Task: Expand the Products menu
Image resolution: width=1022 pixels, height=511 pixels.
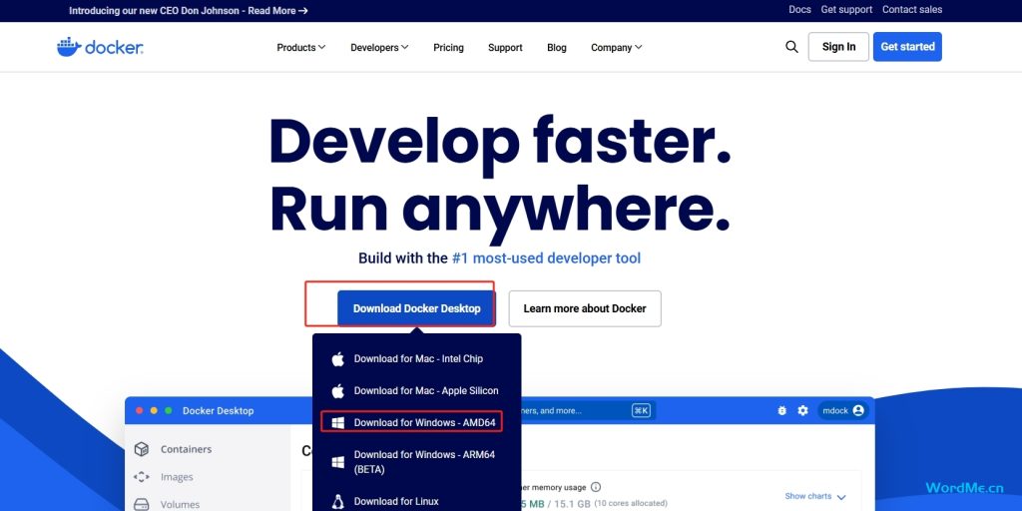Action: click(301, 48)
